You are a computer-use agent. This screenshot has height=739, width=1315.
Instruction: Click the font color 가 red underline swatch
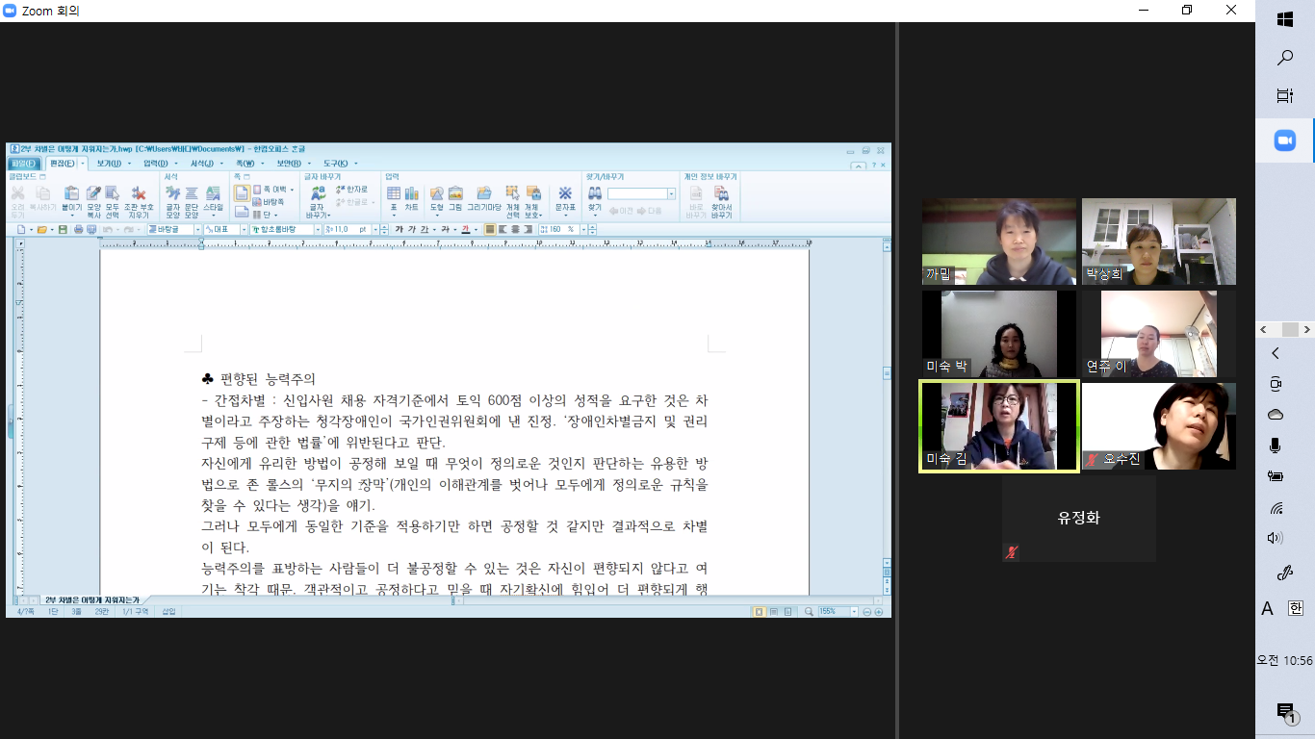[465, 230]
